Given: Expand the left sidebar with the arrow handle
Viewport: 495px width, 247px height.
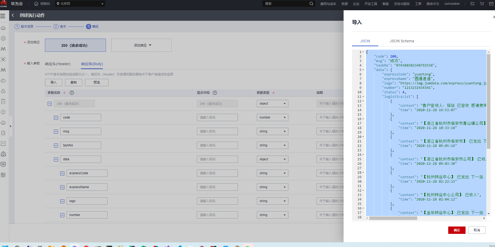Looking at the screenshot, I should point(11,126).
